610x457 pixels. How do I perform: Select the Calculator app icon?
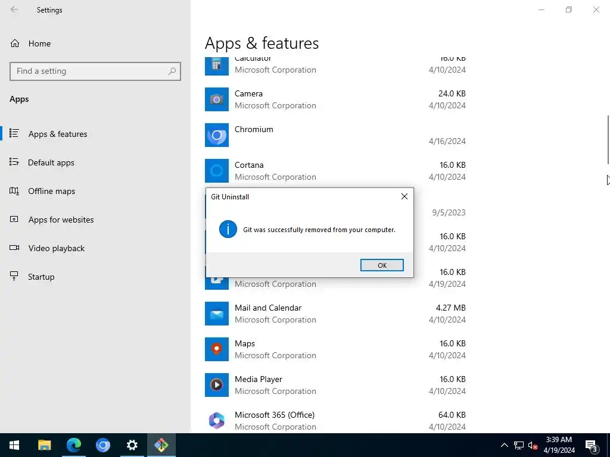point(217,66)
